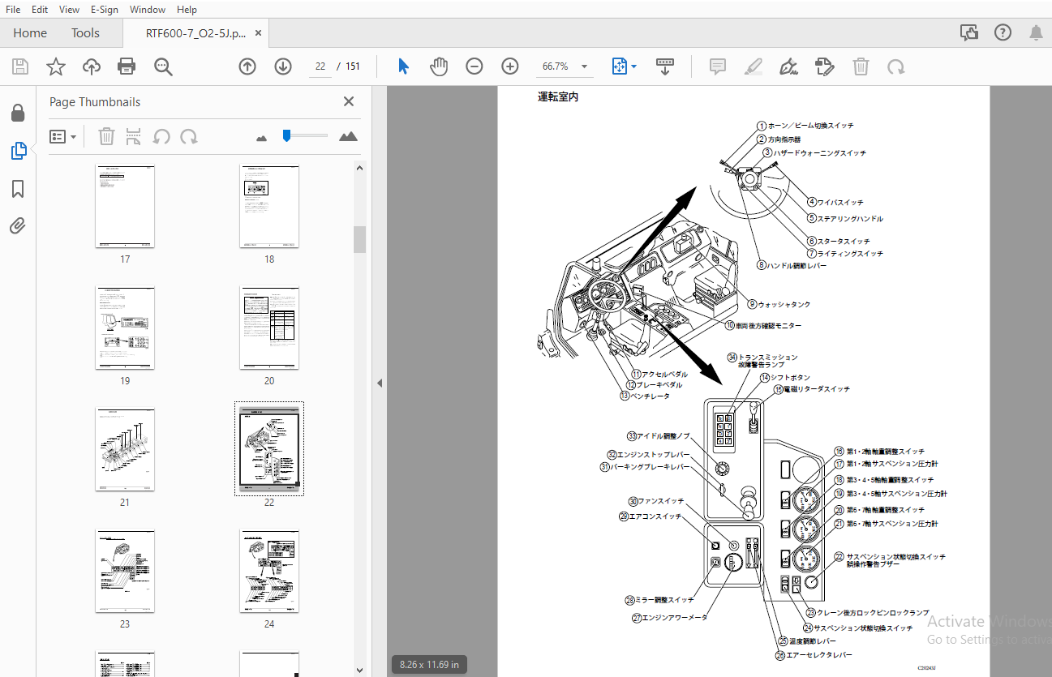The width and height of the screenshot is (1052, 677).
Task: Save the document with the floppy disk icon
Action: tap(20, 66)
